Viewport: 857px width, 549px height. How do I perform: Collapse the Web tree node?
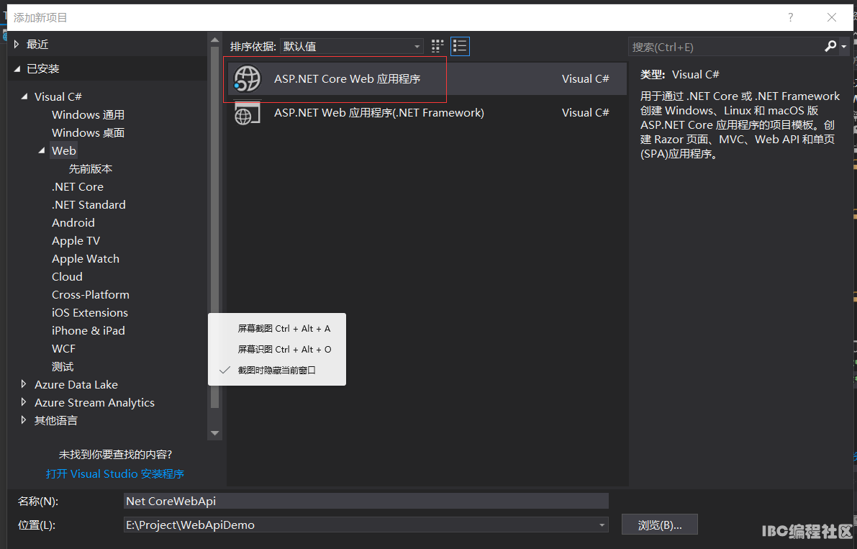click(42, 150)
